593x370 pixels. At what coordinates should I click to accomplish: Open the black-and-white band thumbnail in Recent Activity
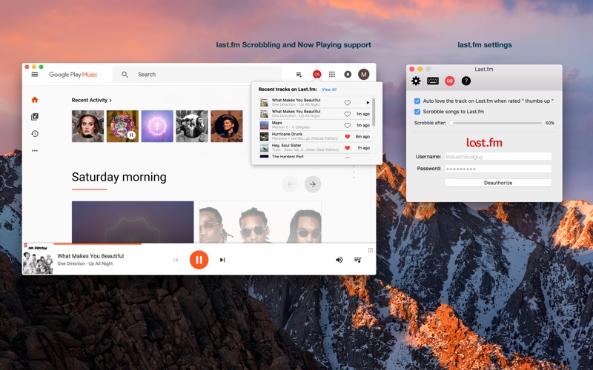pos(192,126)
